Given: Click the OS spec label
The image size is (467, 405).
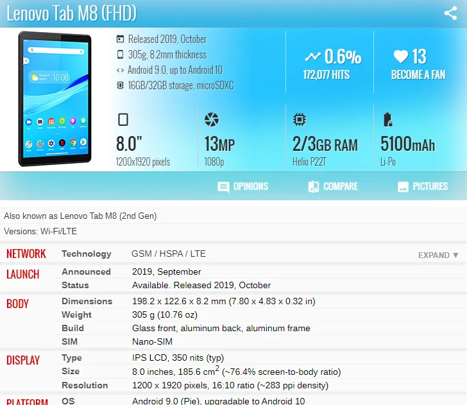Looking at the screenshot, I should point(68,401).
